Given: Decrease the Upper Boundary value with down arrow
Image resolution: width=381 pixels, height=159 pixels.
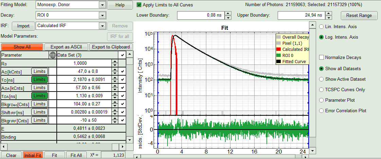Looking at the screenshot, I should 329,18.
